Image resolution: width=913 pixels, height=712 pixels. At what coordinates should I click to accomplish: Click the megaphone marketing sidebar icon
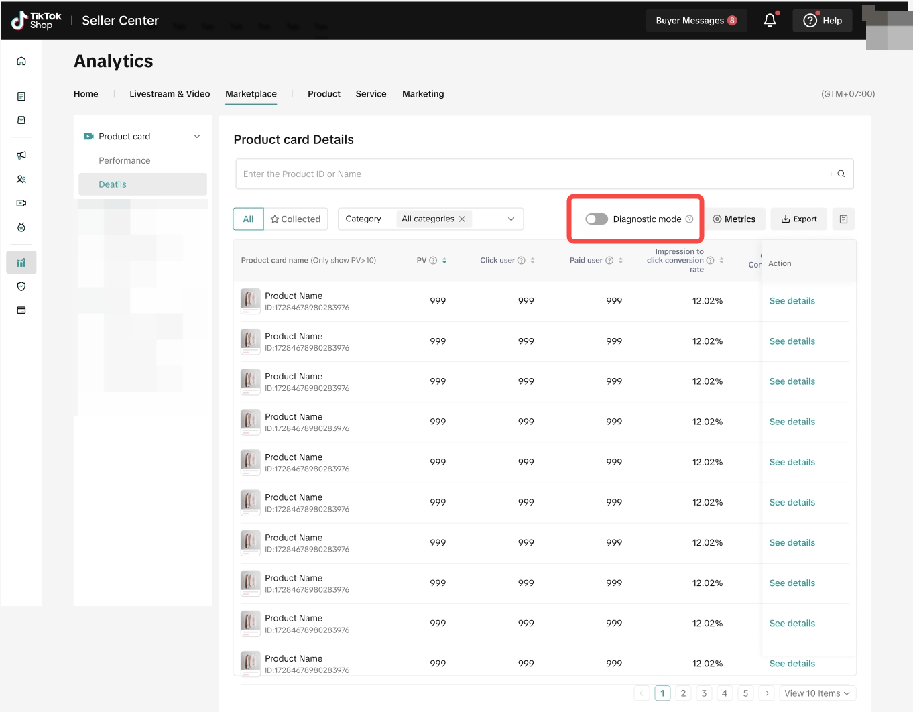point(21,155)
